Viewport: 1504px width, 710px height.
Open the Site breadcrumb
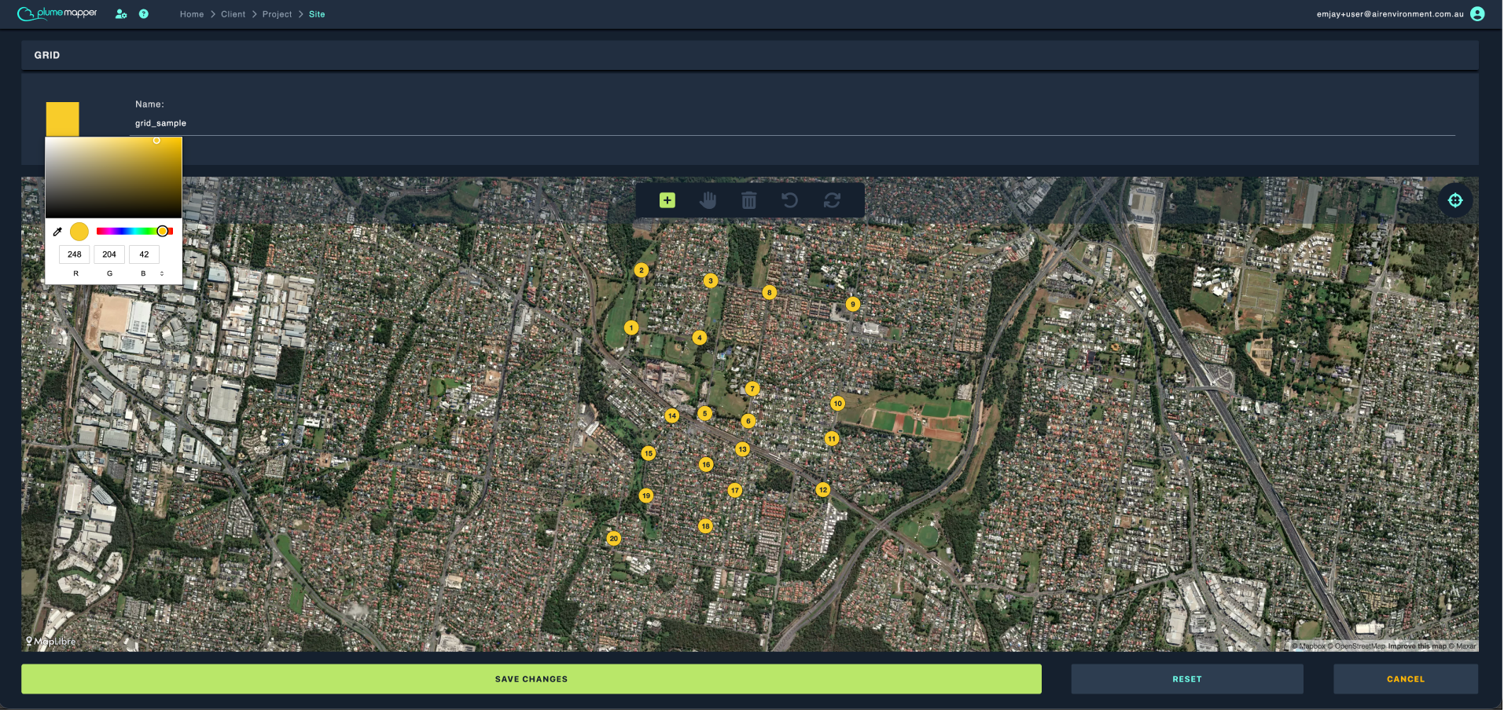click(x=317, y=14)
